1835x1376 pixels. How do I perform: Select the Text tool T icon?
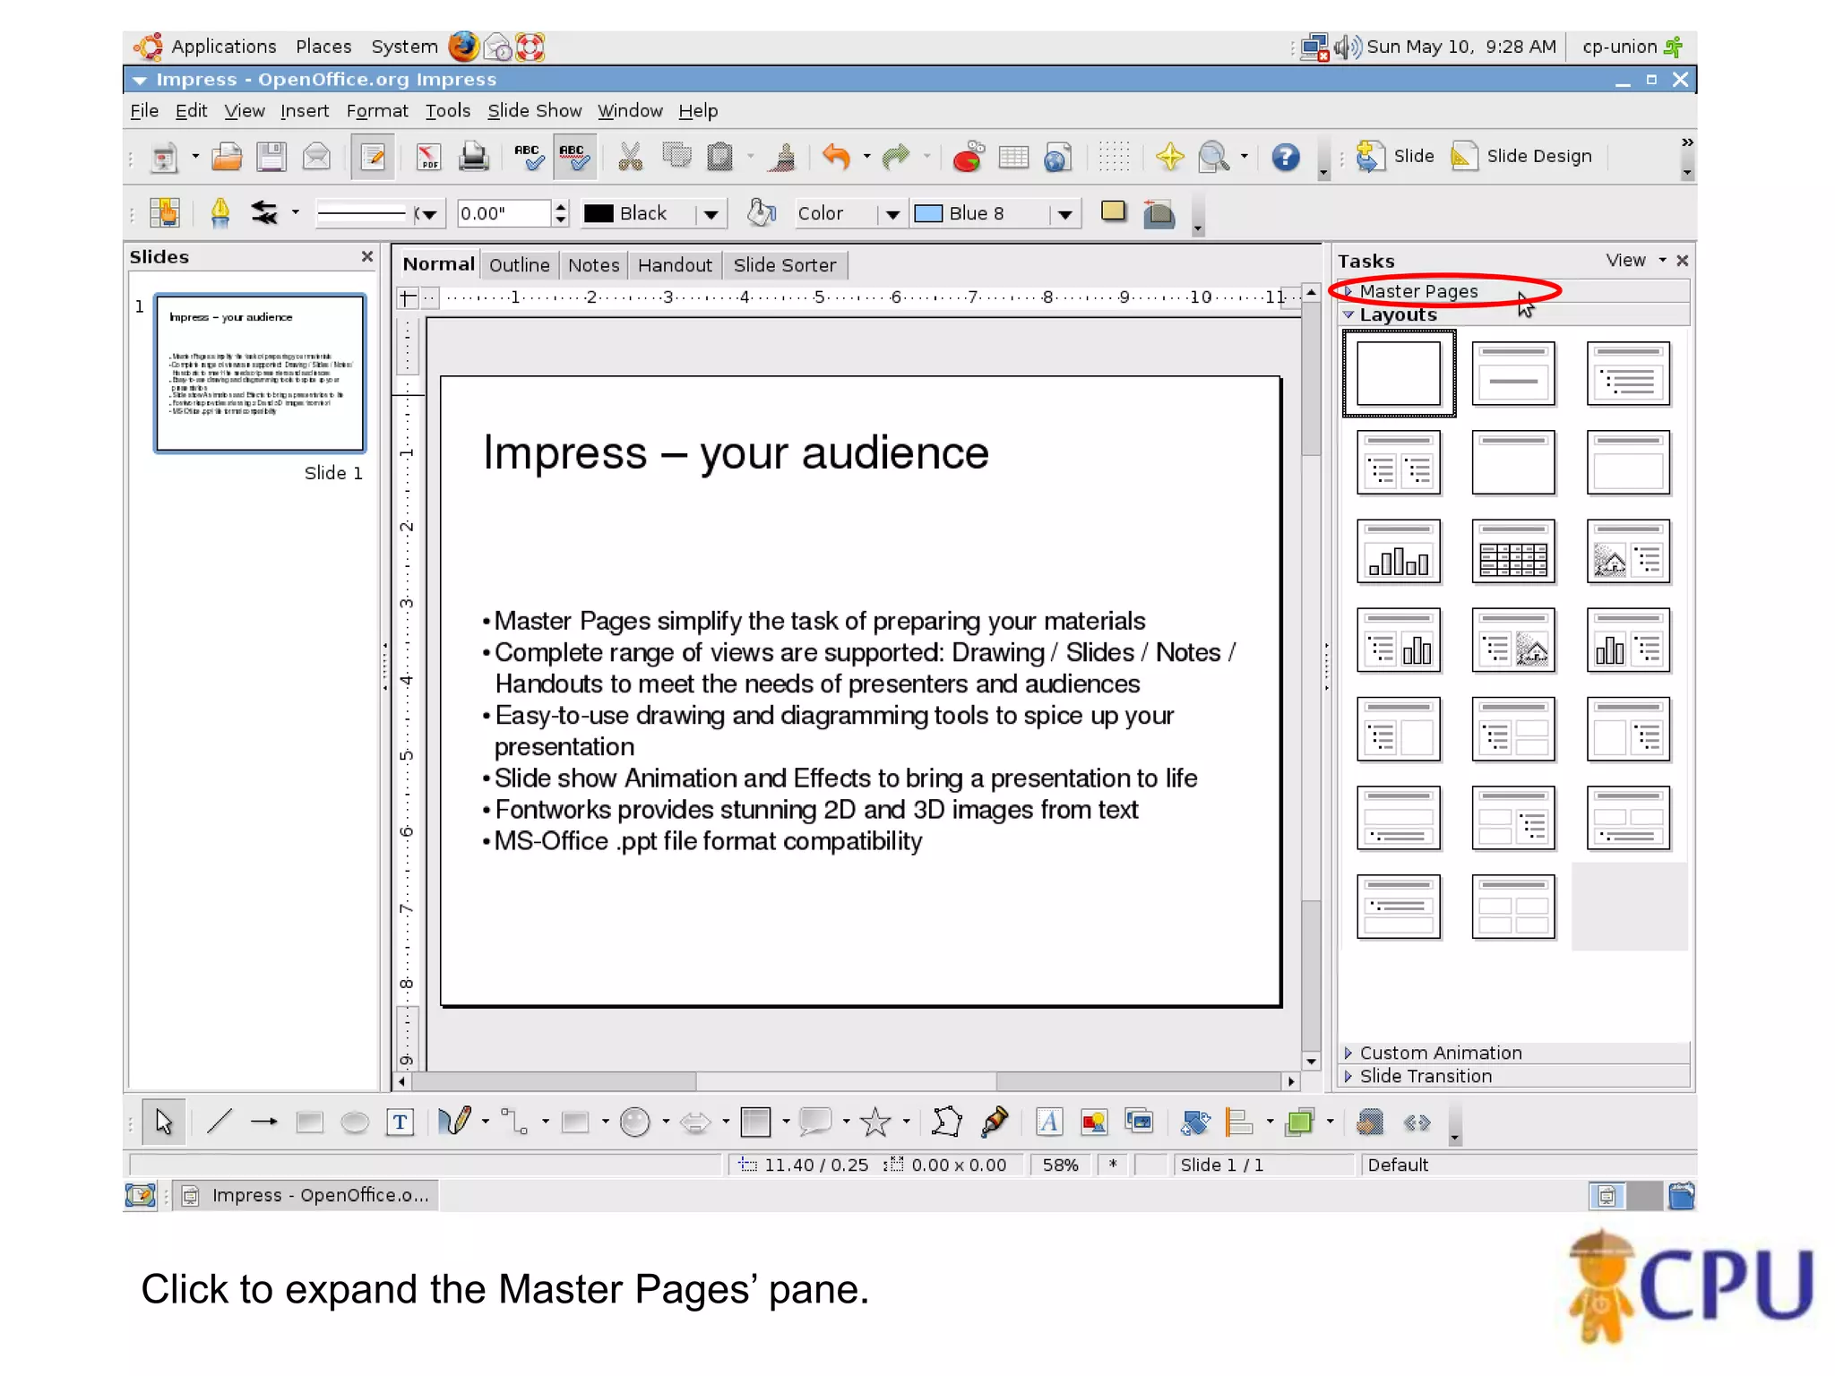click(x=400, y=1122)
